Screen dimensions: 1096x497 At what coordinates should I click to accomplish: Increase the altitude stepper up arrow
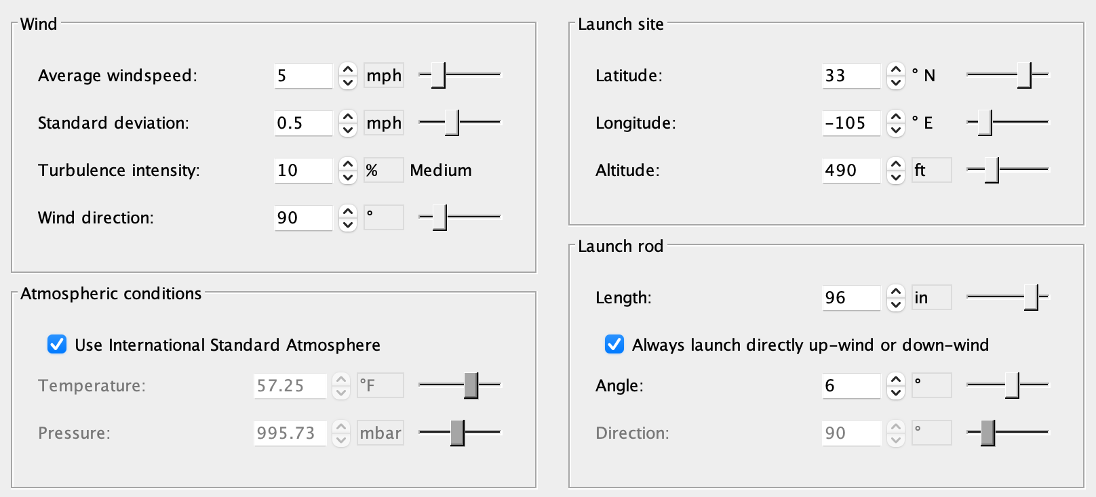tap(895, 164)
